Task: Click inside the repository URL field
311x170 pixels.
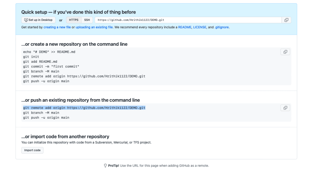Action: point(188,20)
